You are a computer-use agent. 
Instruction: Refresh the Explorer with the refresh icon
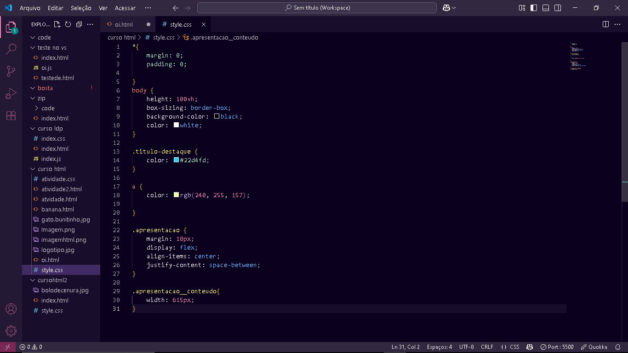pyautogui.click(x=68, y=24)
